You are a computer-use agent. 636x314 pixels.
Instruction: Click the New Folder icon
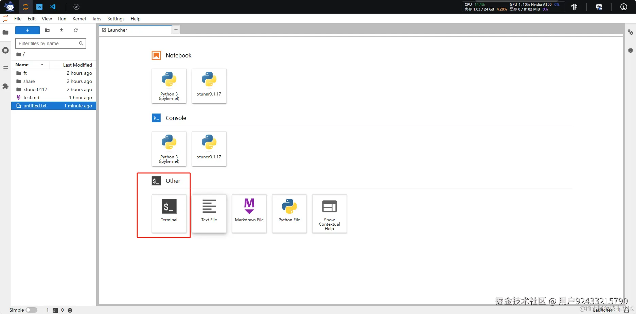tap(47, 30)
